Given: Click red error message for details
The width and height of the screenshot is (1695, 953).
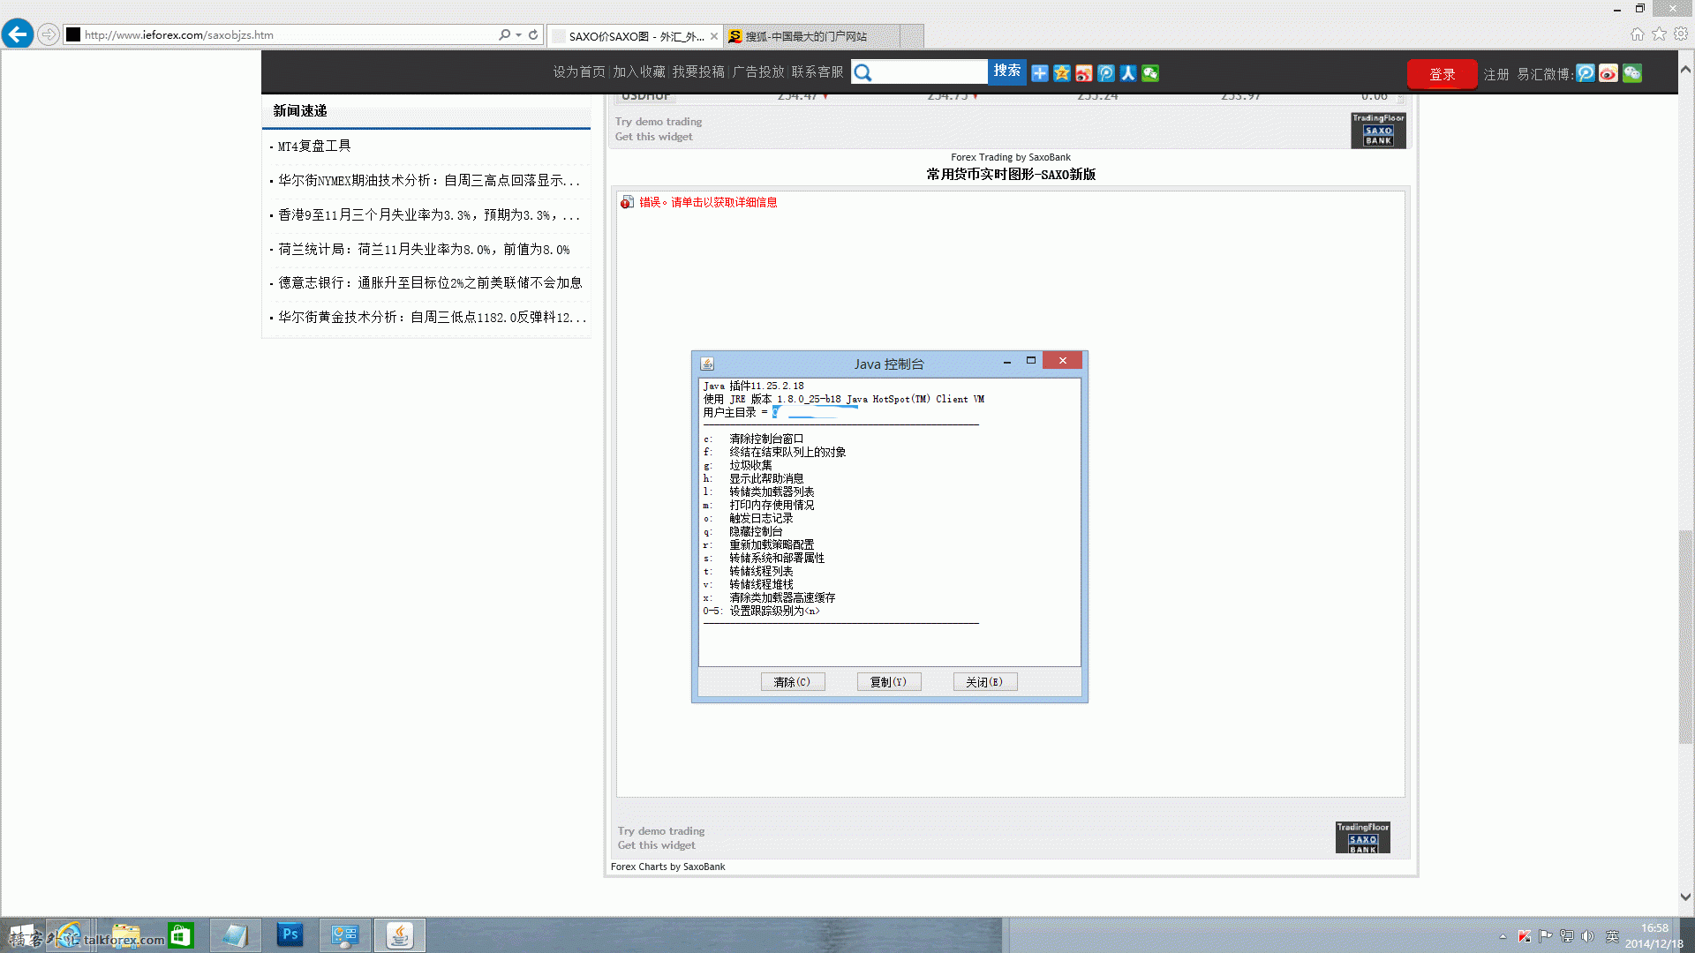Looking at the screenshot, I should coord(708,203).
